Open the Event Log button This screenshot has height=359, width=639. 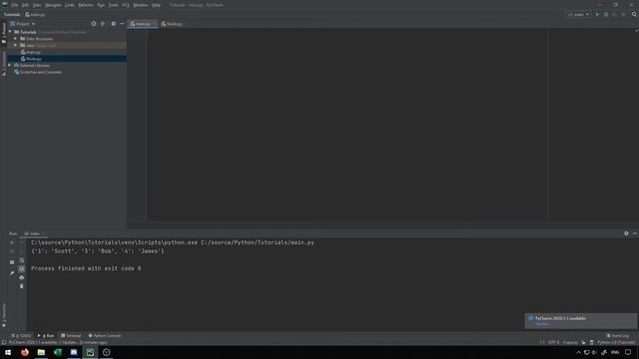pyautogui.click(x=618, y=336)
